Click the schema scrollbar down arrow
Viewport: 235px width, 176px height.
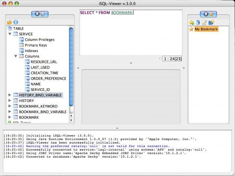coord(71,120)
